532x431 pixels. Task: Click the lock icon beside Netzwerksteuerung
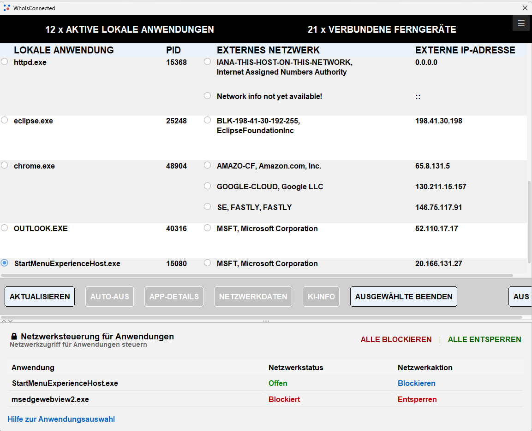pos(14,336)
